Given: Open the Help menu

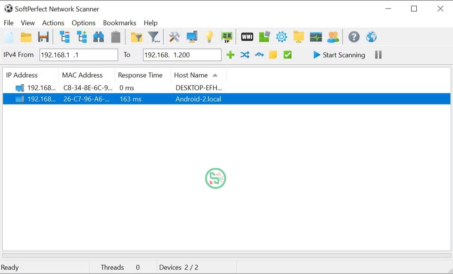Looking at the screenshot, I should tap(151, 23).
